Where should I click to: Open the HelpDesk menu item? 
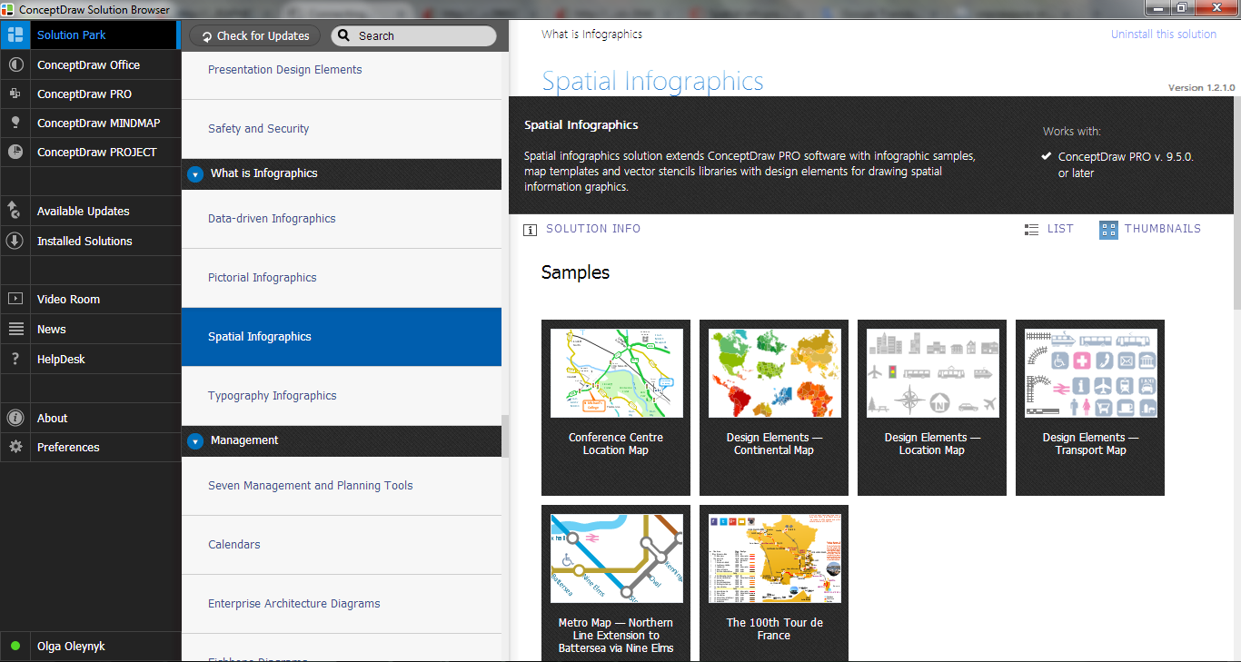61,360
